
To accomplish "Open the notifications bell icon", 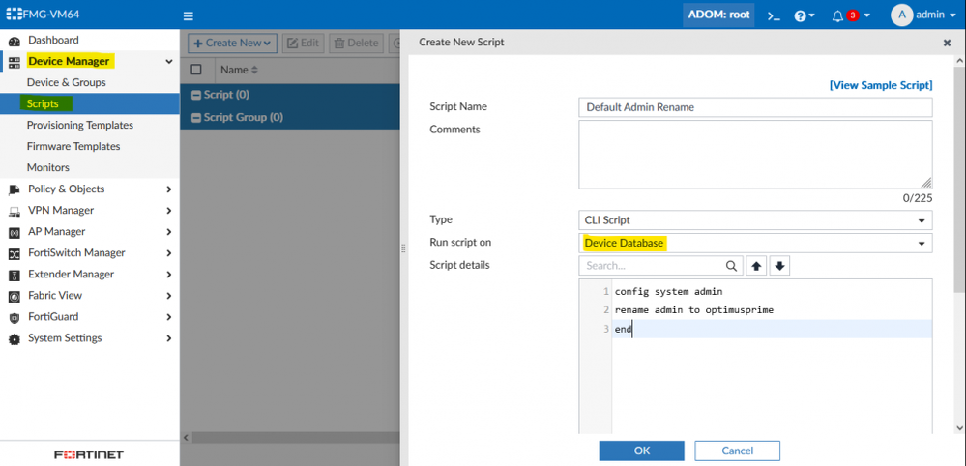I will 838,15.
